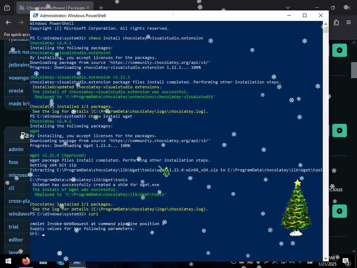Click the Firefox page scrollbar thumb
This screenshot has width=357, height=268.
click(x=354, y=70)
